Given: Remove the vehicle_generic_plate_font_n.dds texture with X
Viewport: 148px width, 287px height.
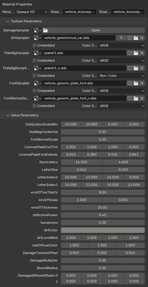Looking at the screenshot, I should 142,99.
